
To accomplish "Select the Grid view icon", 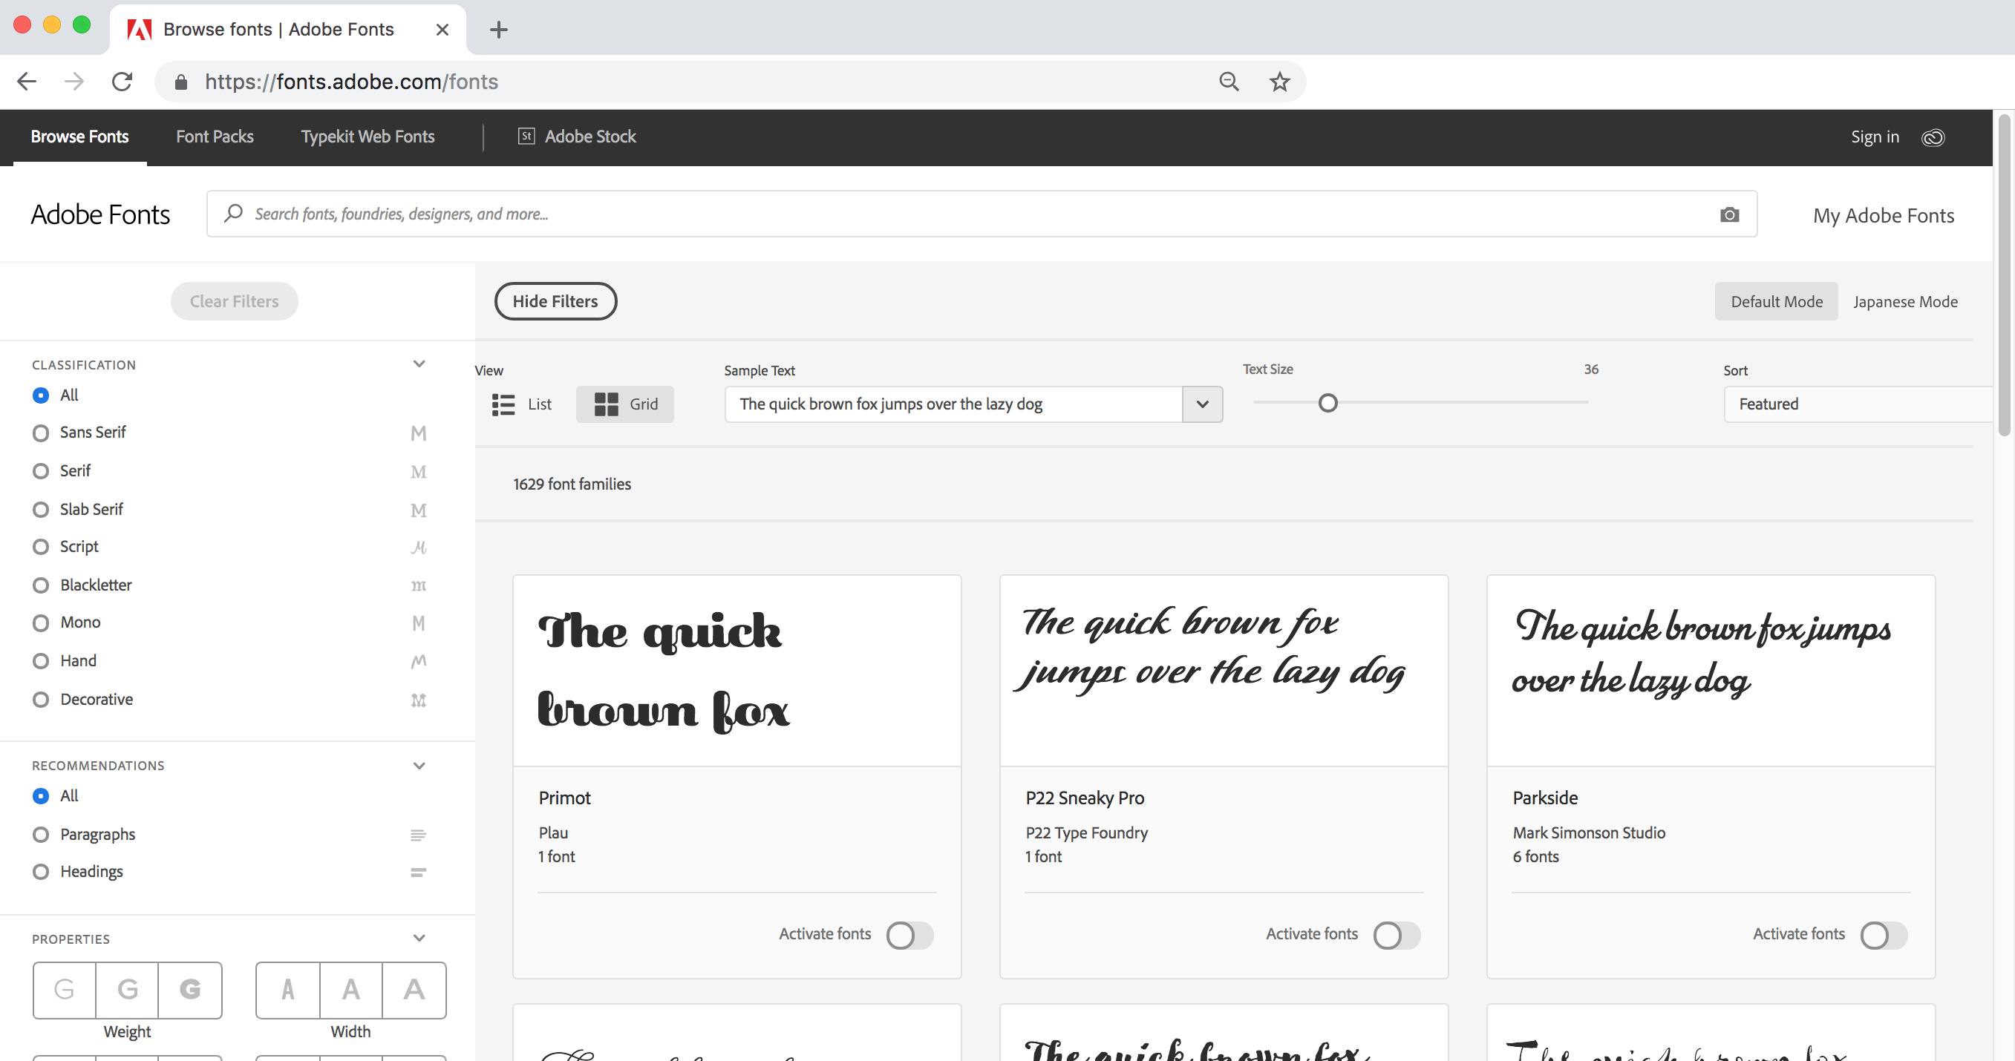I will pyautogui.click(x=605, y=404).
